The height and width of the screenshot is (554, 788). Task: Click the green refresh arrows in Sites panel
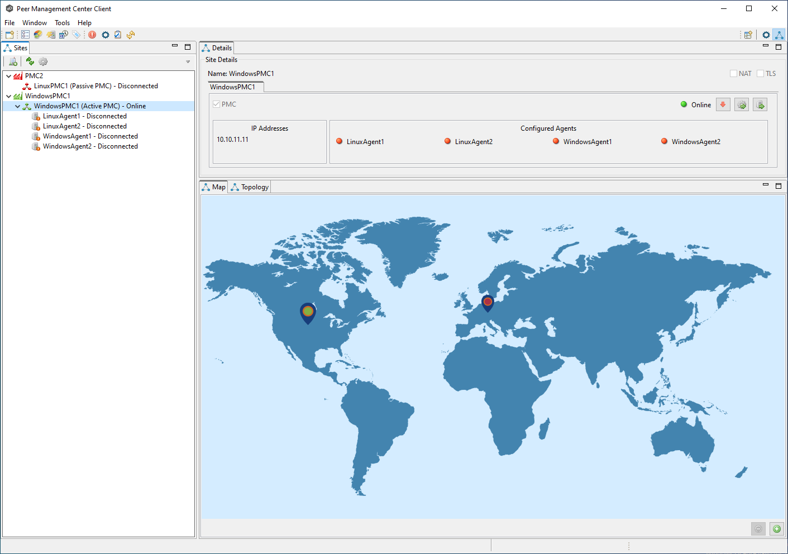[x=30, y=61]
